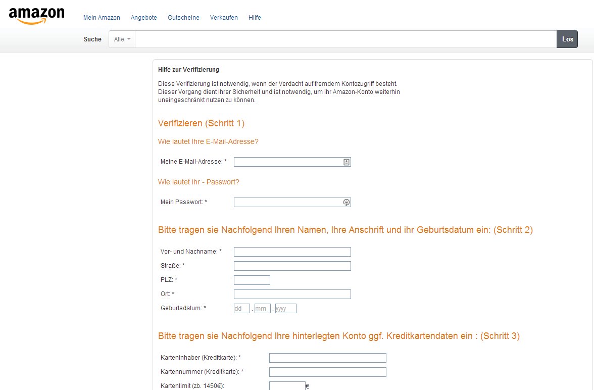The image size is (594, 390).
Task: Open the Mein Amazon menu item
Action: (x=102, y=18)
